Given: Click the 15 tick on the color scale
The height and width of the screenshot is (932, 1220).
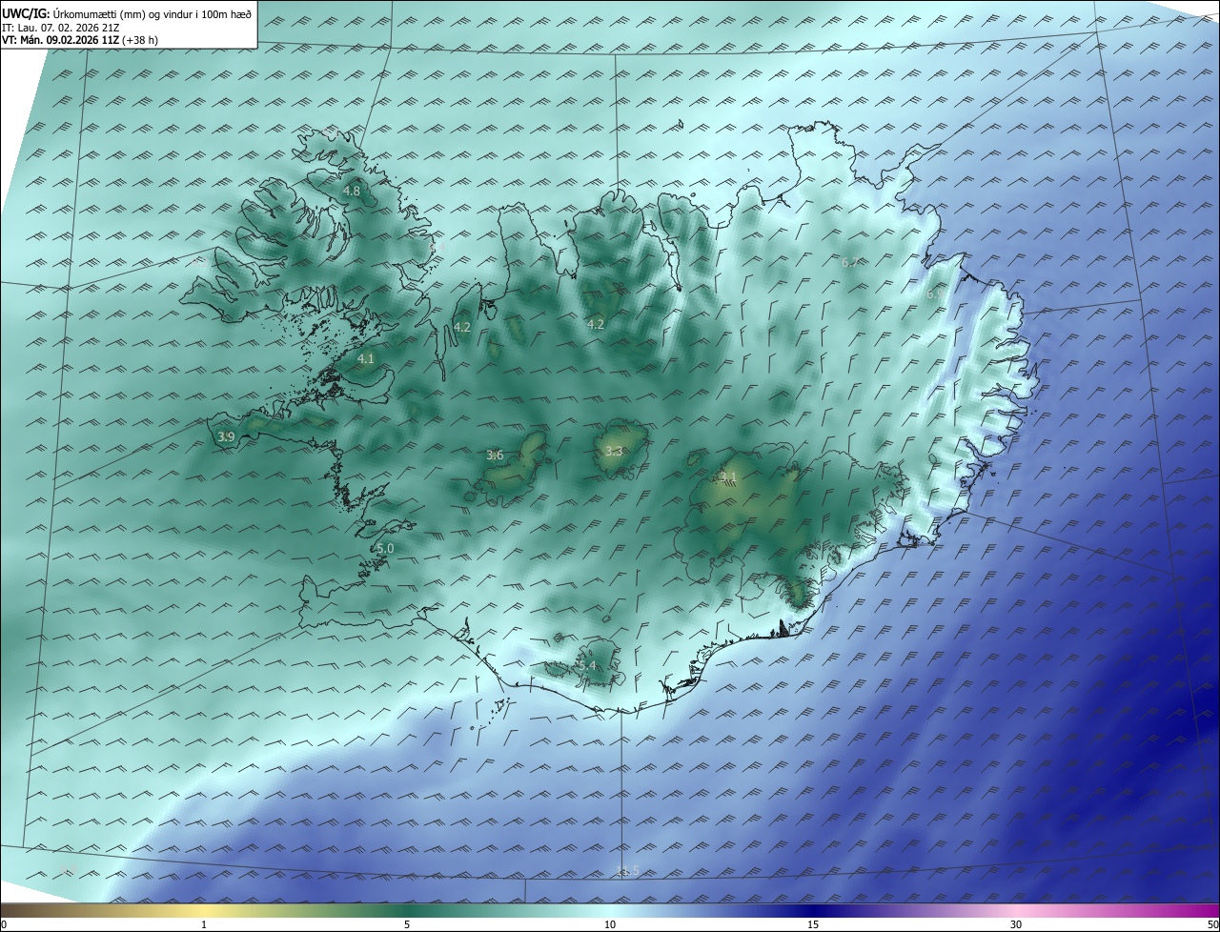Looking at the screenshot, I should 813,924.
